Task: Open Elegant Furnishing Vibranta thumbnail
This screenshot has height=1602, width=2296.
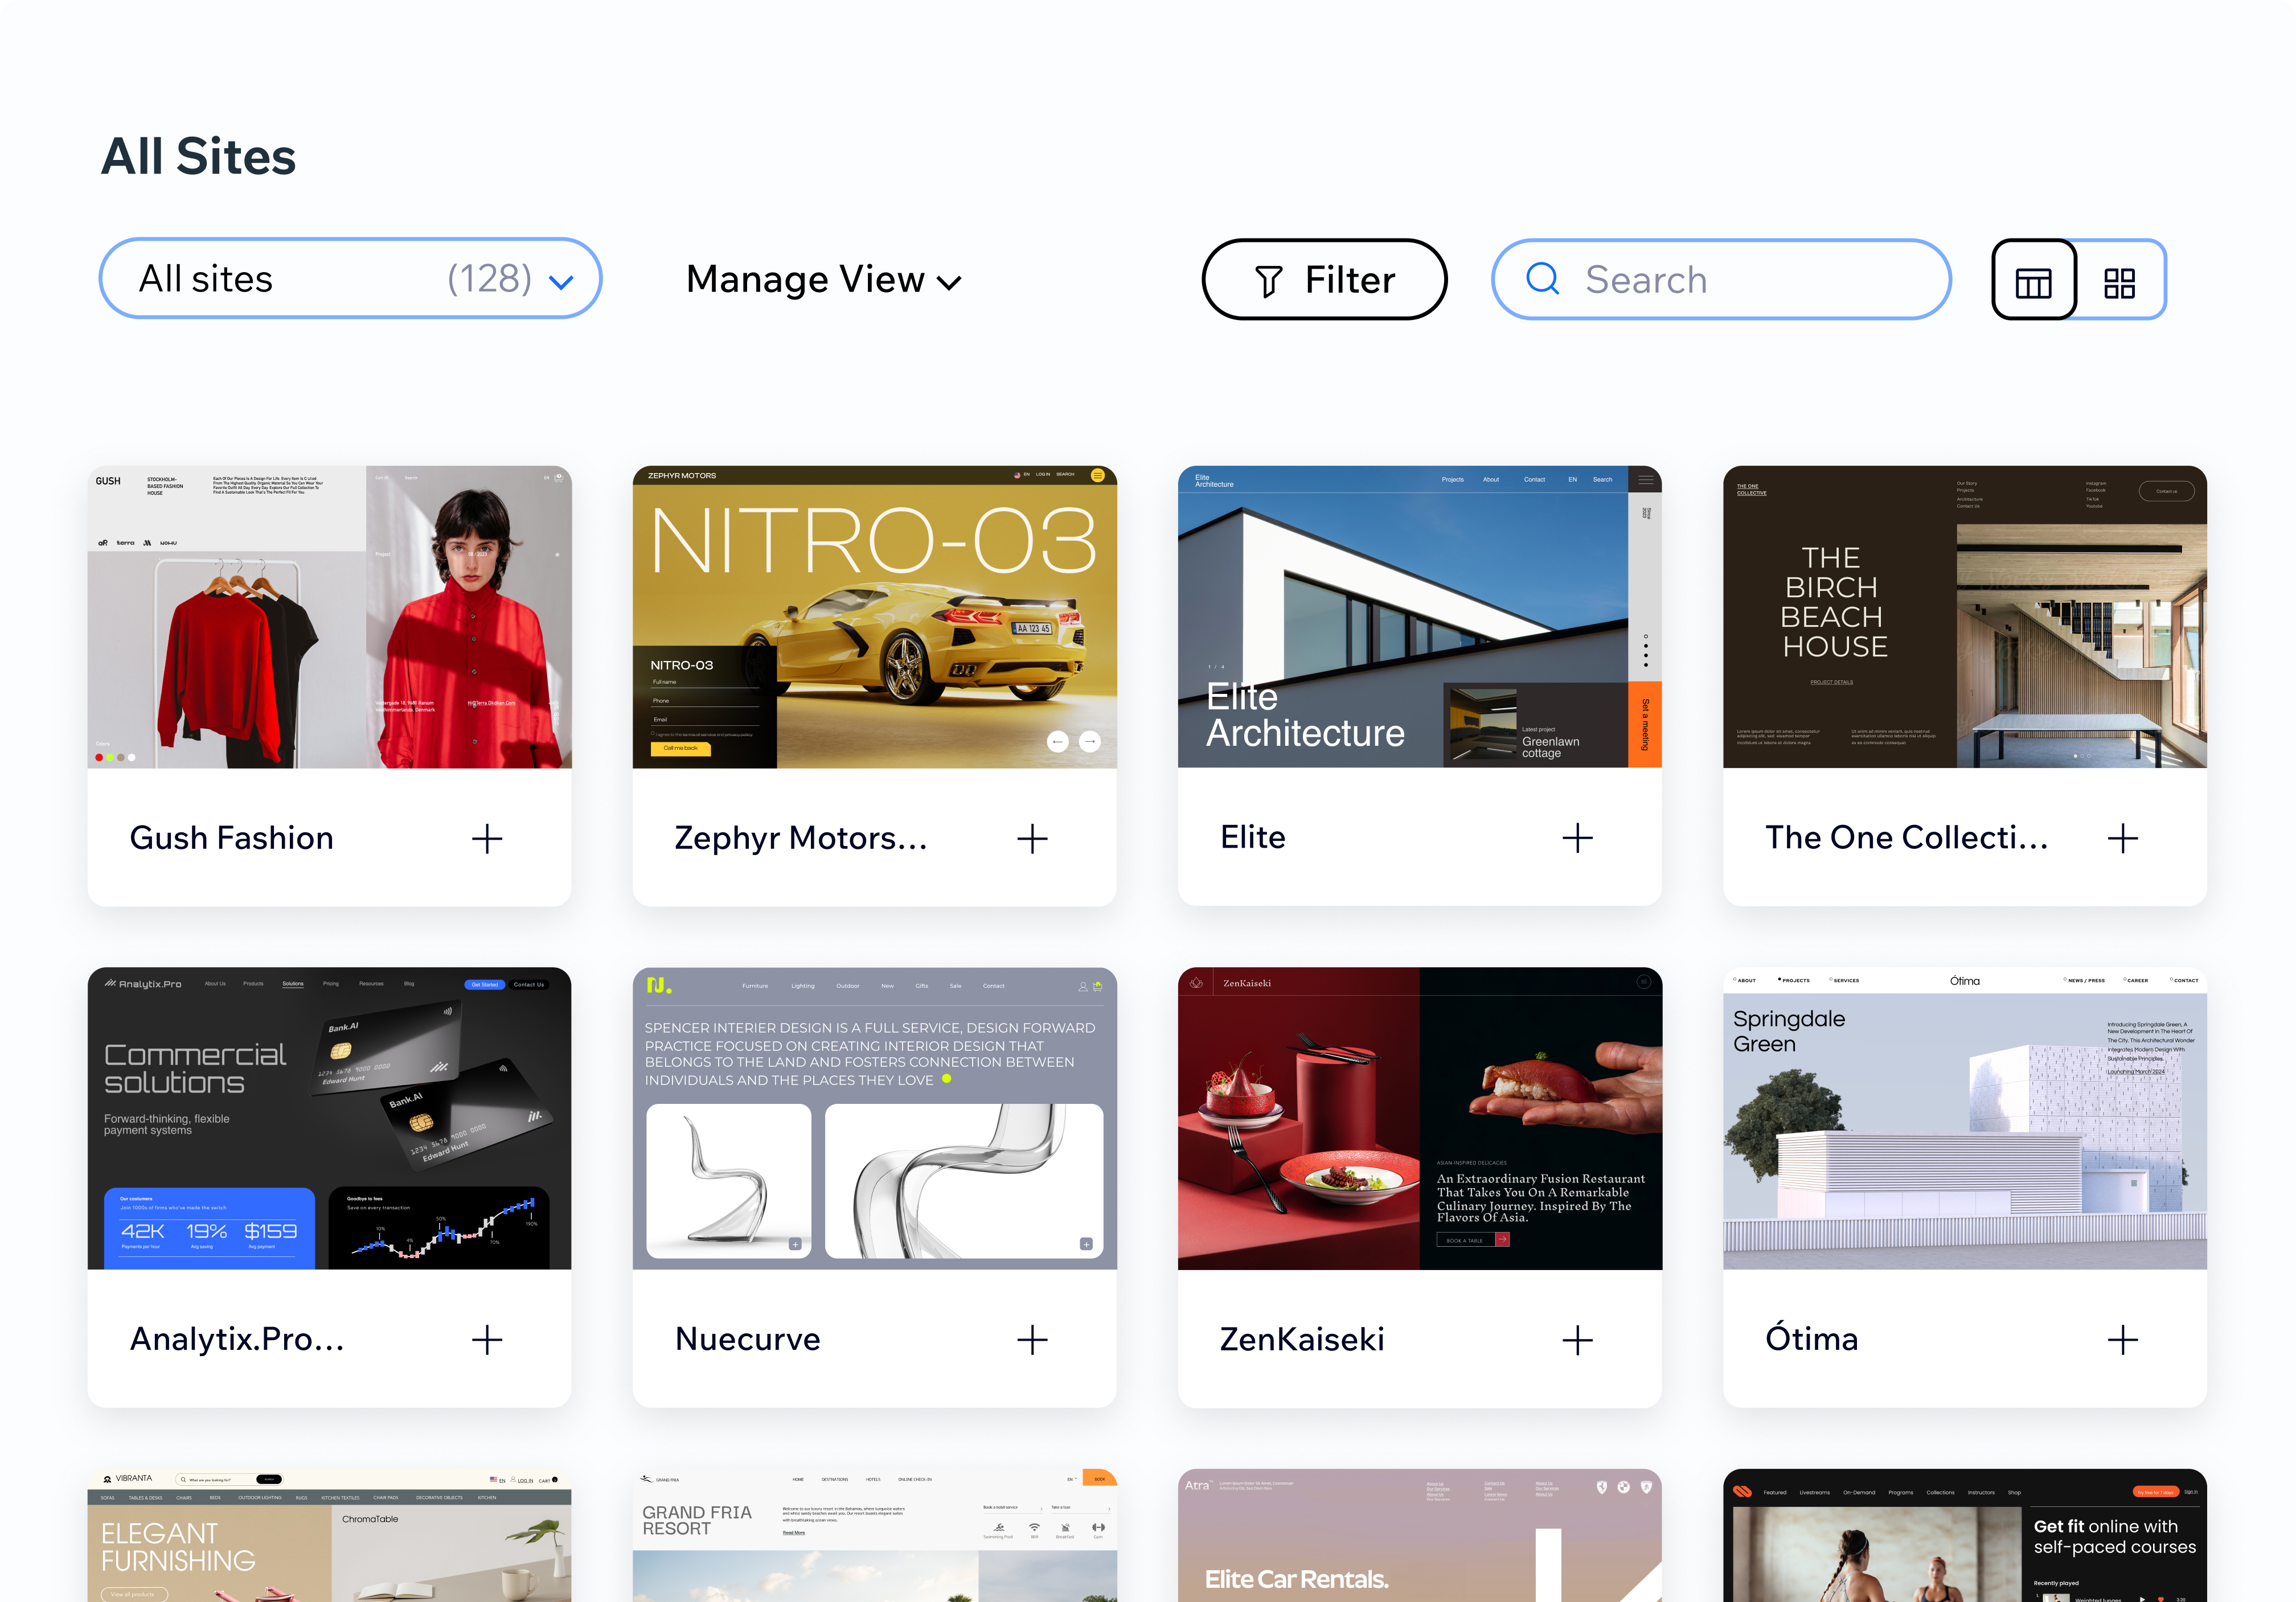Action: coord(330,1535)
